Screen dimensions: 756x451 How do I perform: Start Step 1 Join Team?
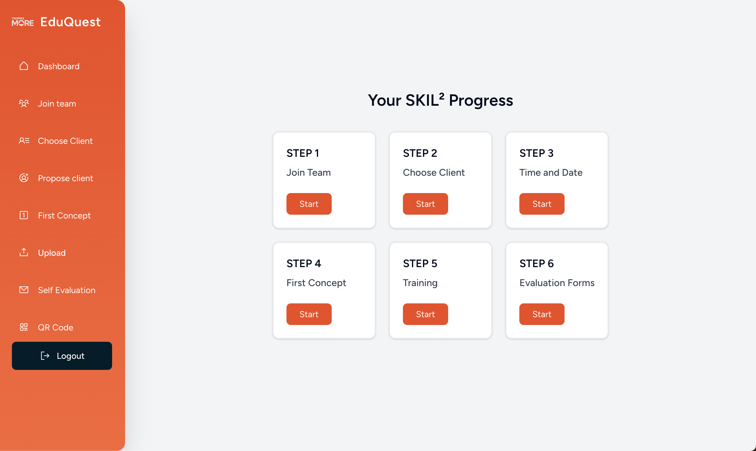coord(309,204)
